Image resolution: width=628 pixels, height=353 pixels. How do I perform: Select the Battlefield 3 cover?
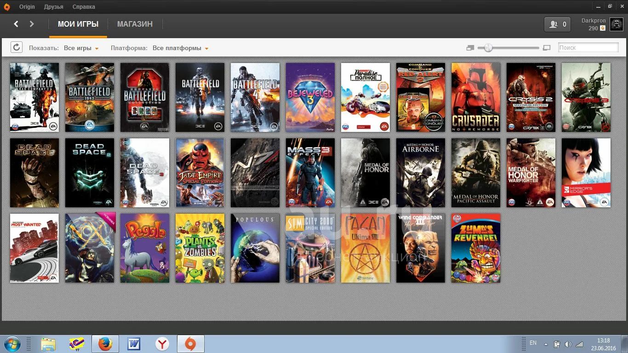200,97
